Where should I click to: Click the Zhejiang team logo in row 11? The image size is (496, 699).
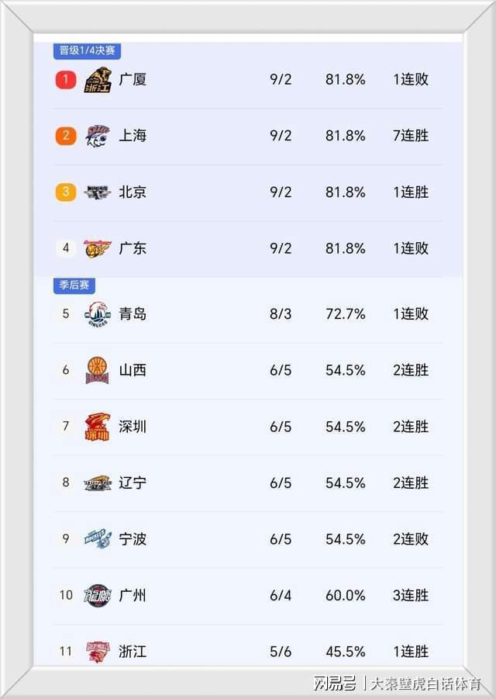(98, 652)
